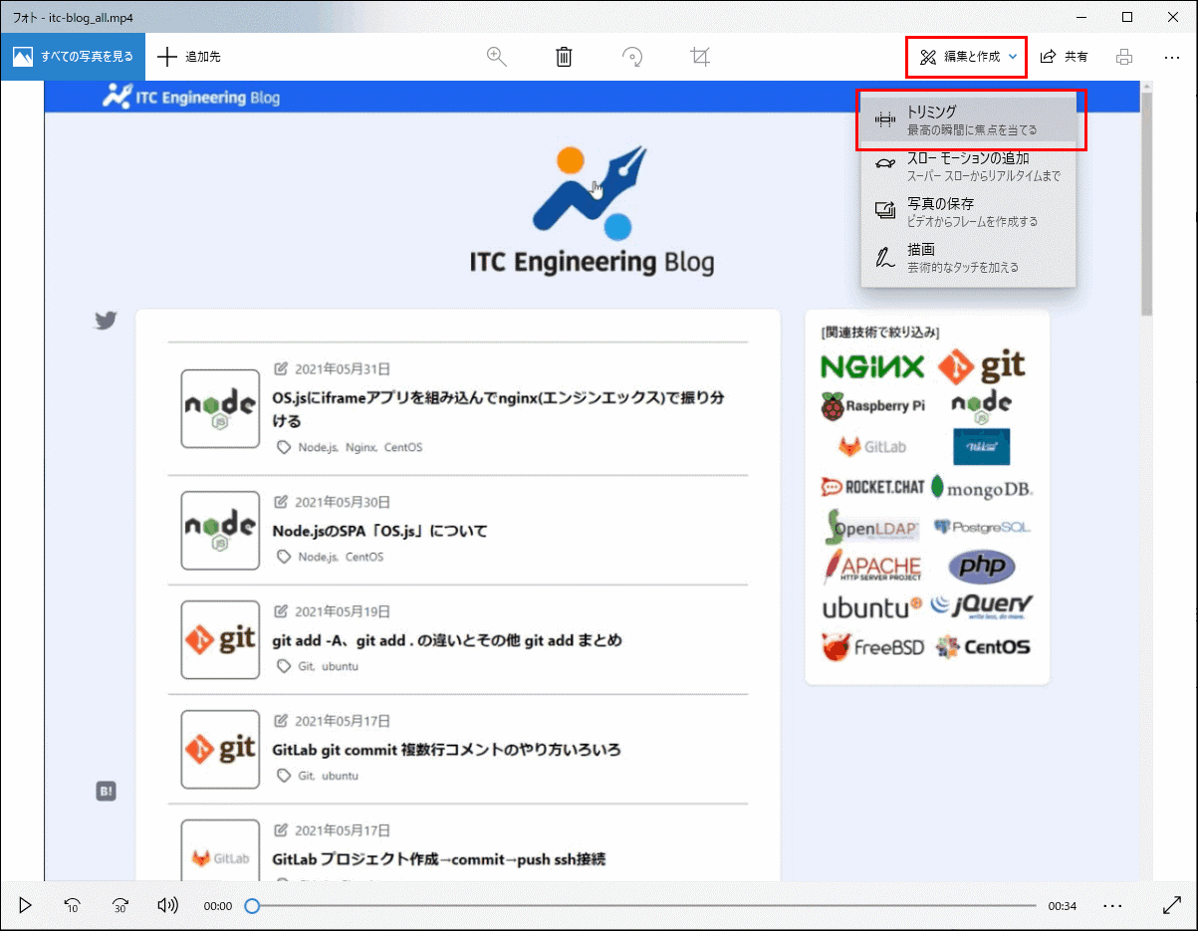Select the crop icon in the toolbar
This screenshot has height=931, width=1198.
pos(700,57)
